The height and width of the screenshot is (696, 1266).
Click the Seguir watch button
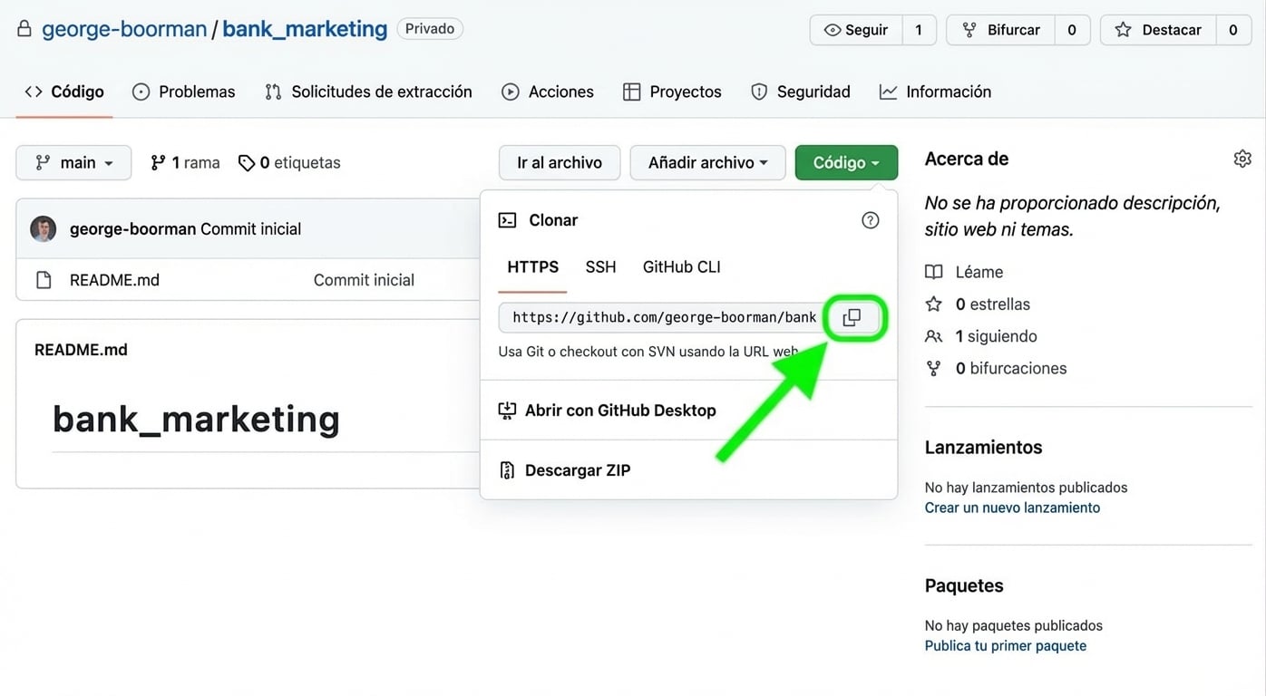[856, 30]
